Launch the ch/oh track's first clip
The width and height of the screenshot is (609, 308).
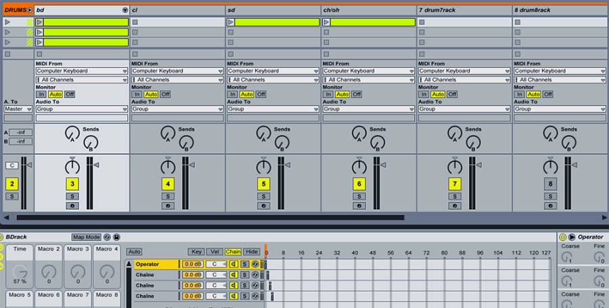(x=327, y=22)
